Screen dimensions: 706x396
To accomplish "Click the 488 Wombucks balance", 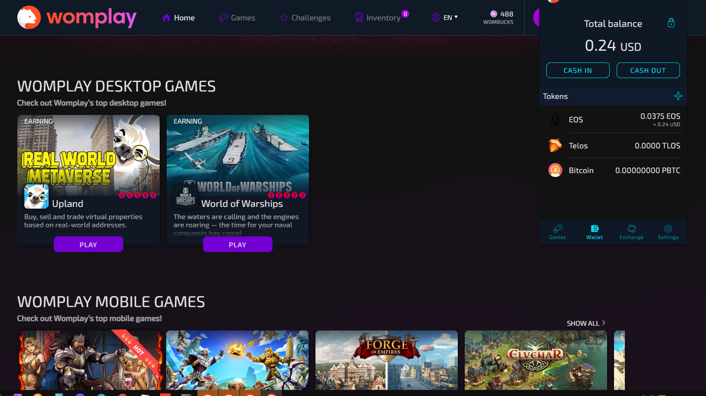I will tap(499, 17).
